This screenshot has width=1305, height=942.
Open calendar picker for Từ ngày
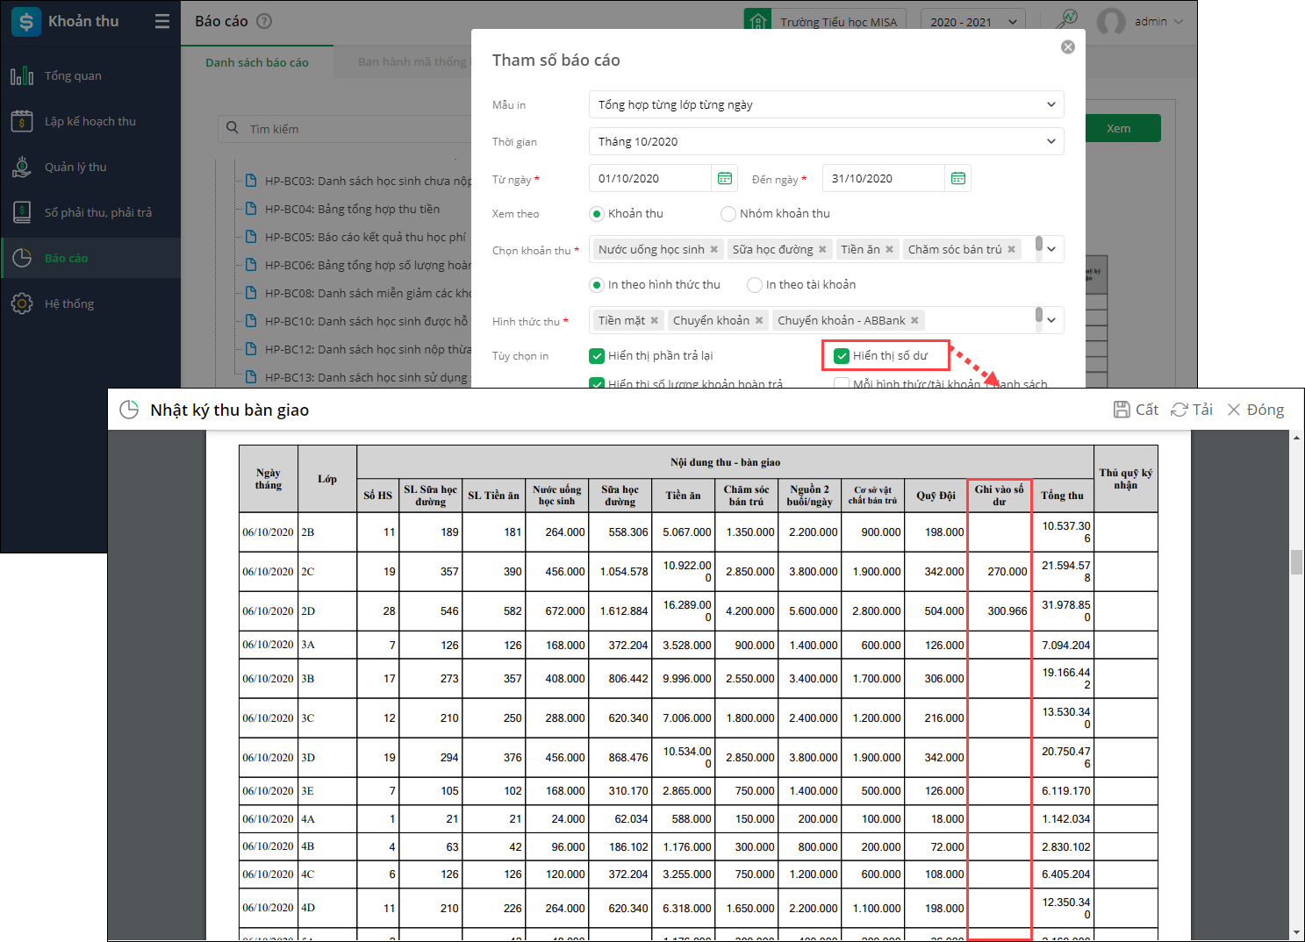tap(725, 178)
